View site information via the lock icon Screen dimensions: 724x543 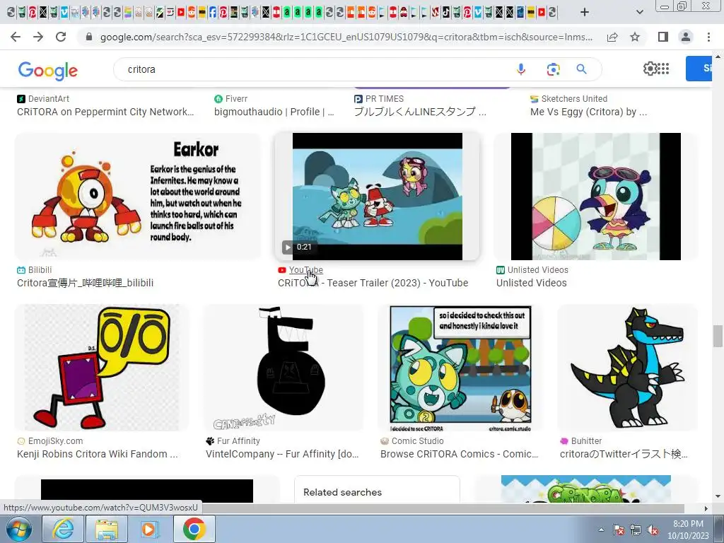pyautogui.click(x=89, y=37)
